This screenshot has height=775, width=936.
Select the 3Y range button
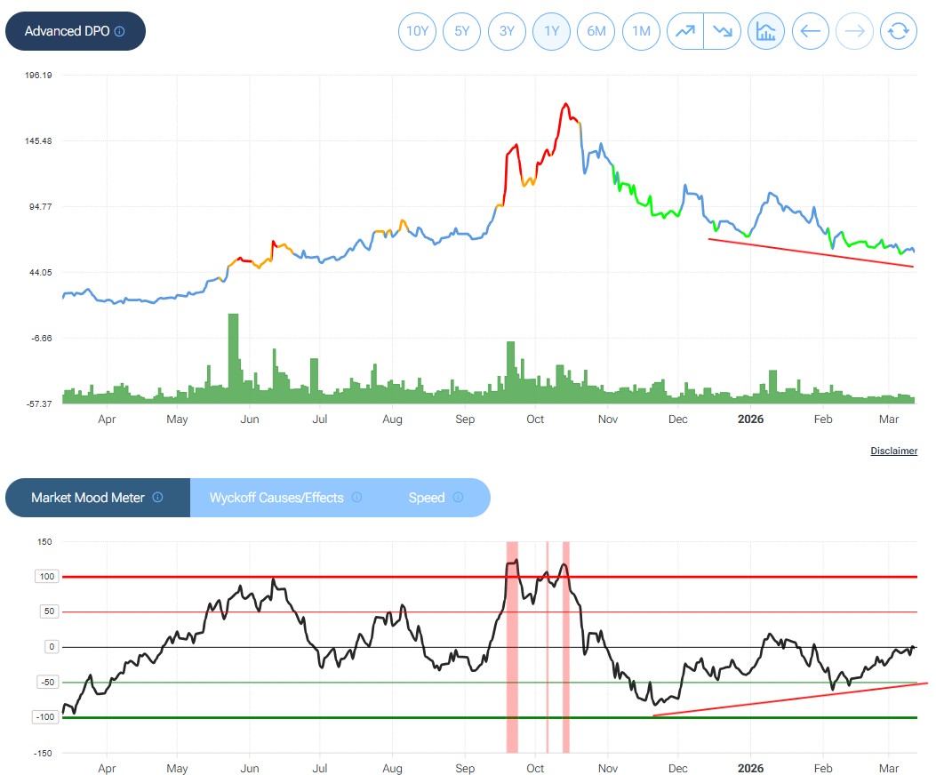pyautogui.click(x=507, y=31)
